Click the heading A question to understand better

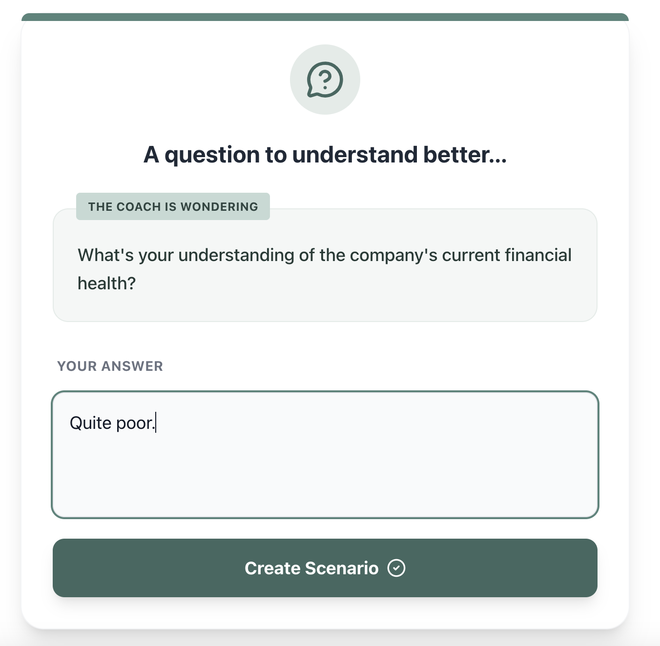[x=325, y=154]
